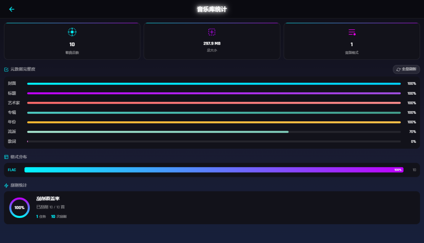
Task: Click the 年份 year progress bar
Action: coord(214,122)
